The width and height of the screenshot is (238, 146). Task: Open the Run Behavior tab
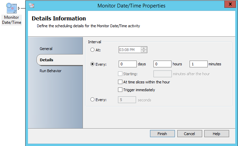(50, 71)
